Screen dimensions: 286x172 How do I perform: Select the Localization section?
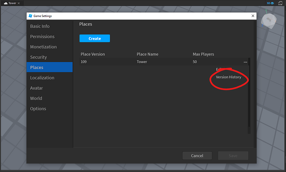pos(42,78)
